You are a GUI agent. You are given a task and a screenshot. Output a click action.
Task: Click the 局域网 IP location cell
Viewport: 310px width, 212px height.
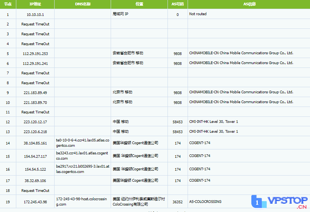pyautogui.click(x=121, y=14)
